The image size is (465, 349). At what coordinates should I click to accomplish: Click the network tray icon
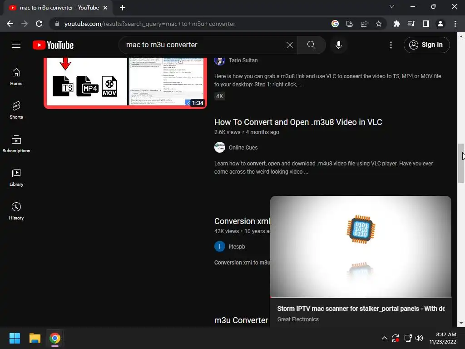click(408, 338)
